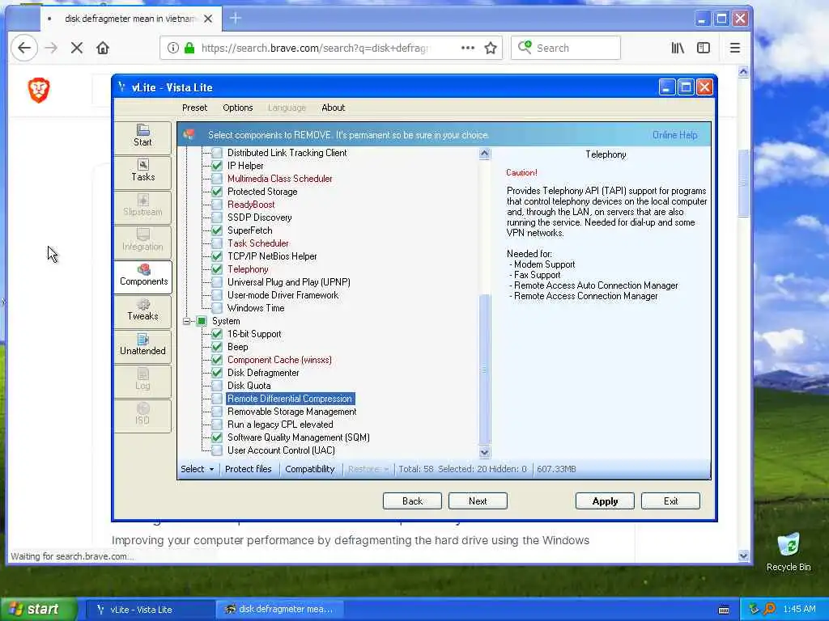Viewport: 829px width, 621px height.
Task: Click the Exit button
Action: tap(670, 501)
